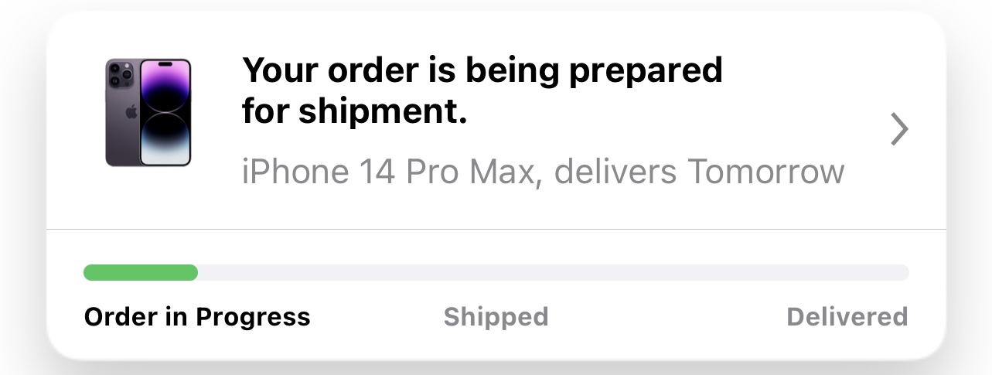Select the "Delivered" stage label
992x375 pixels.
(847, 316)
